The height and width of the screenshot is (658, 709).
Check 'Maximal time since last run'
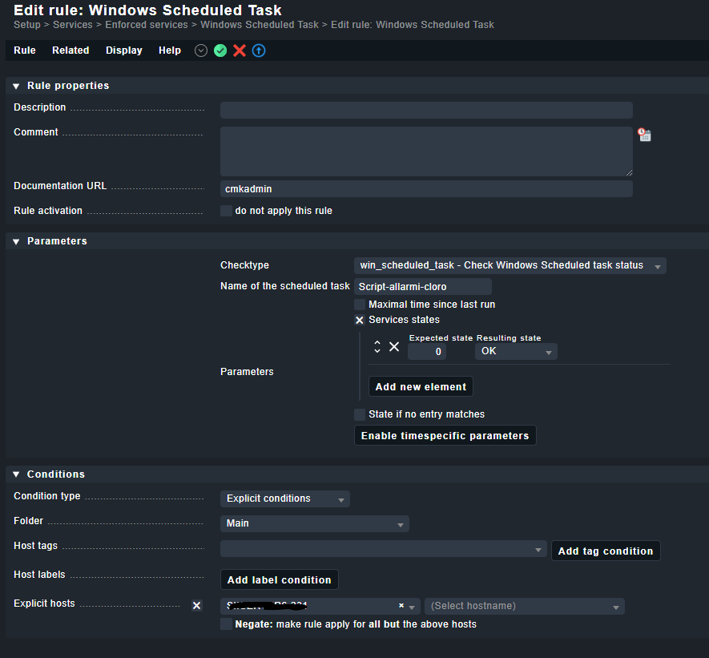[x=360, y=305]
